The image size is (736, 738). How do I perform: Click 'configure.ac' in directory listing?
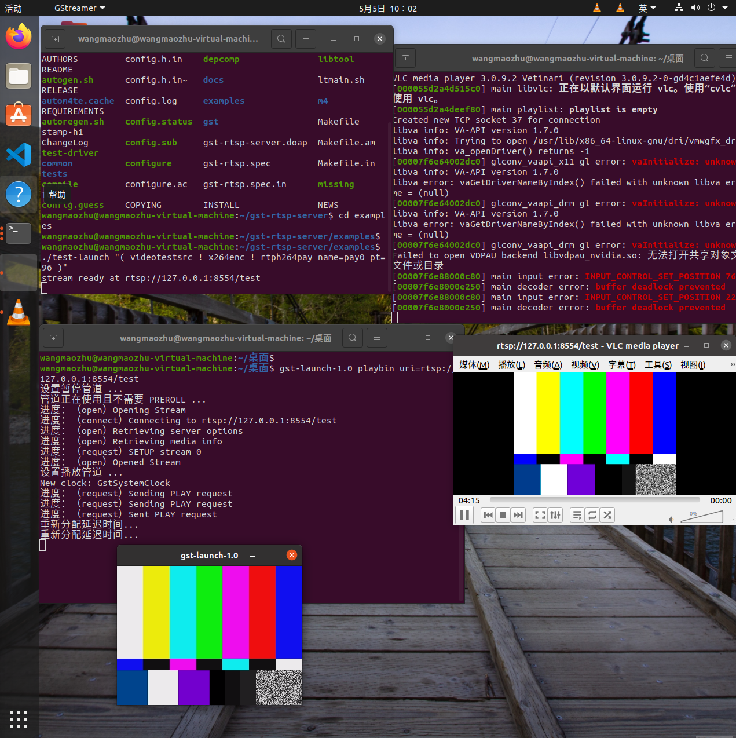(156, 184)
